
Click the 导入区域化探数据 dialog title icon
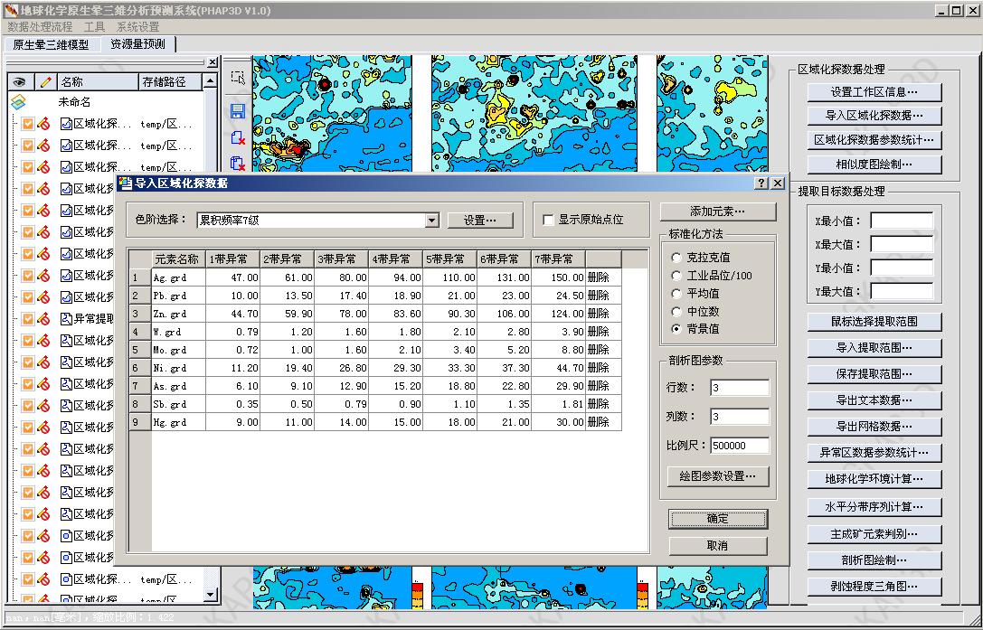click(126, 183)
